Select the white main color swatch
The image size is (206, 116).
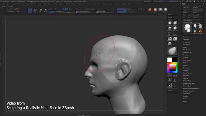(170, 60)
